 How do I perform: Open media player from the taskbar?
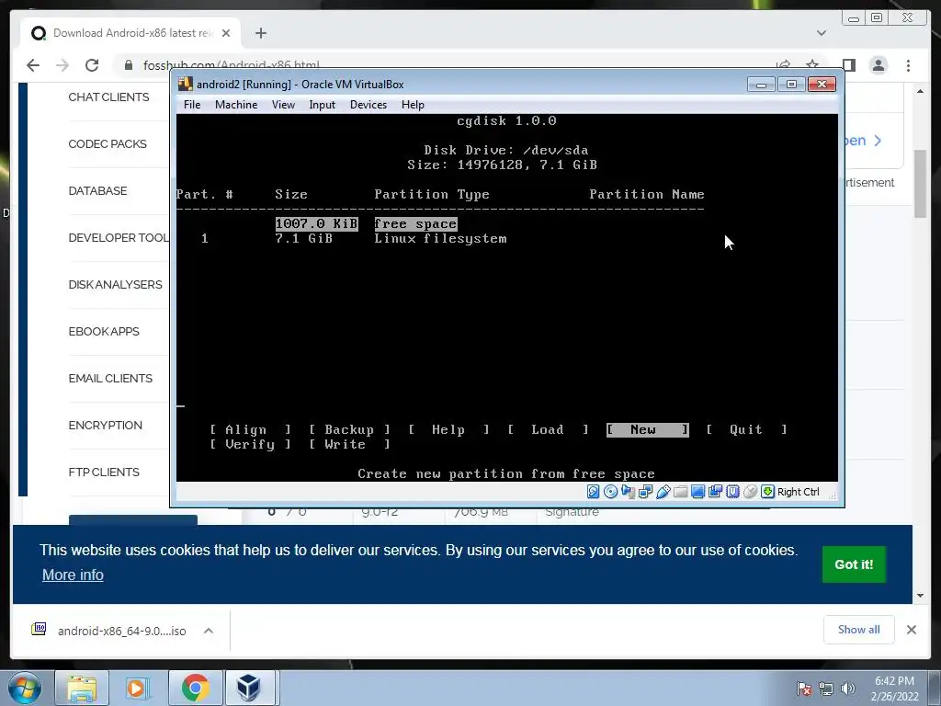click(136, 688)
